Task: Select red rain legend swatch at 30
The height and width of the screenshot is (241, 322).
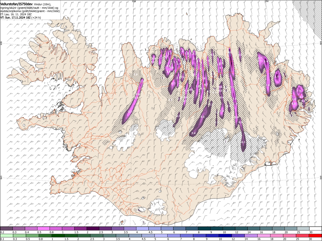Action: pyautogui.click(x=315, y=235)
